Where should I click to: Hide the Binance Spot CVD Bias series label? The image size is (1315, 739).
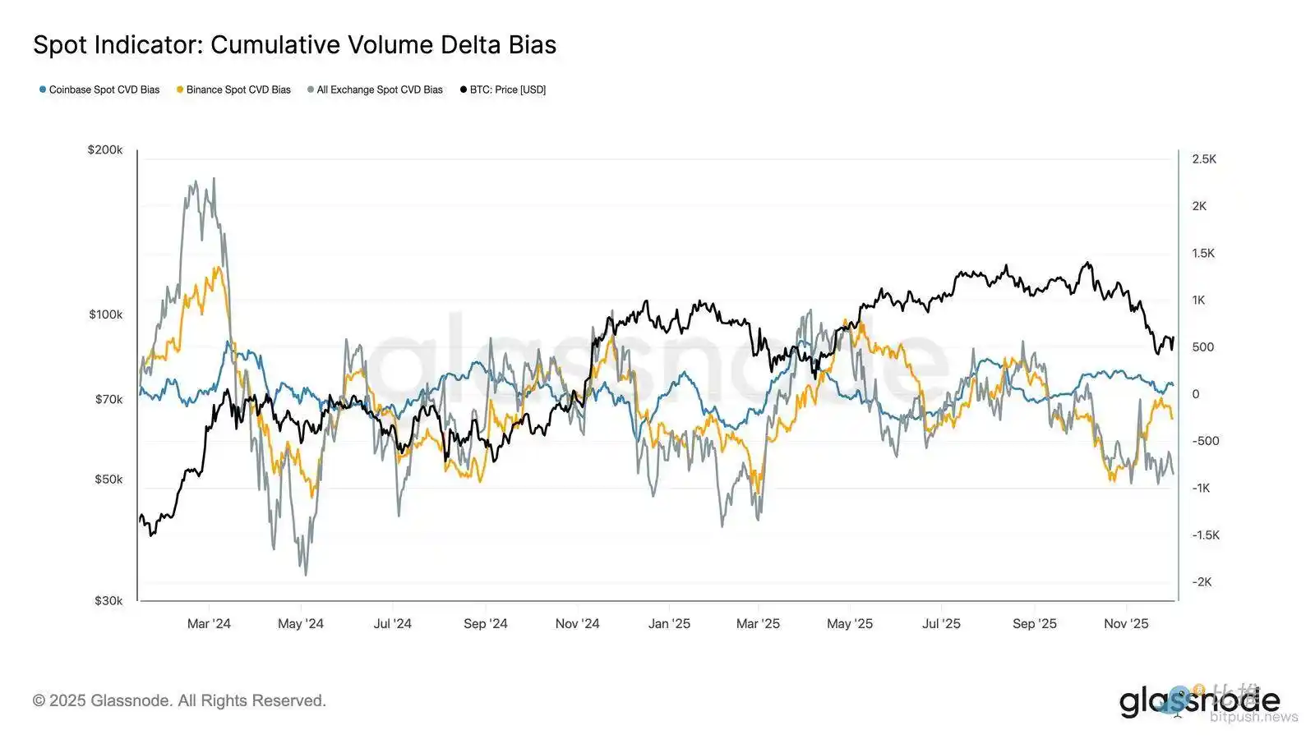point(238,90)
